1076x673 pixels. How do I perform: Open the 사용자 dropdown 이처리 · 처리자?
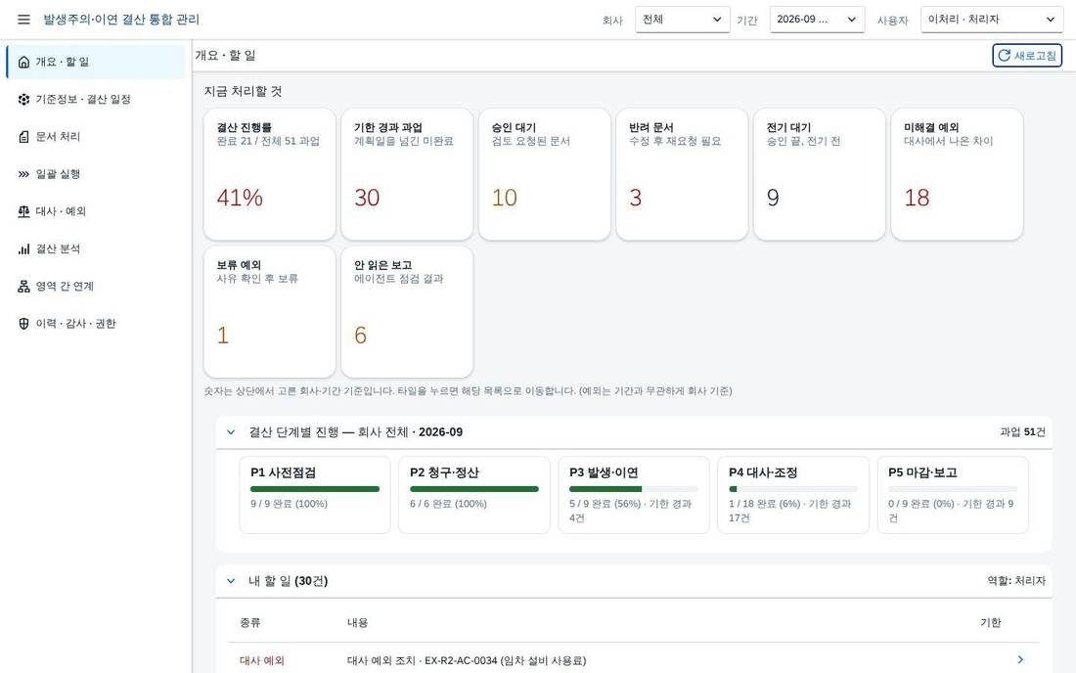click(992, 20)
